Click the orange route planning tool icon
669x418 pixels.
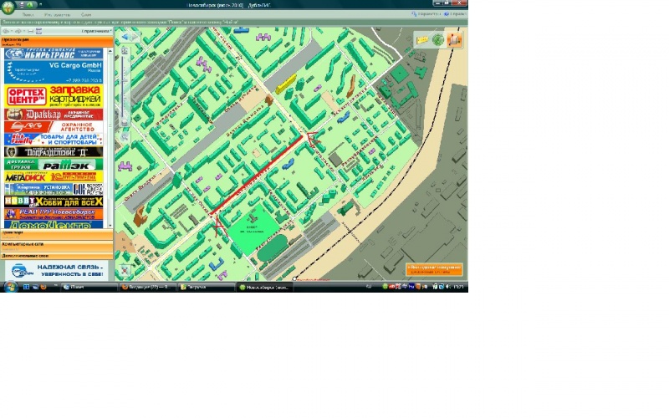pyautogui.click(x=453, y=39)
